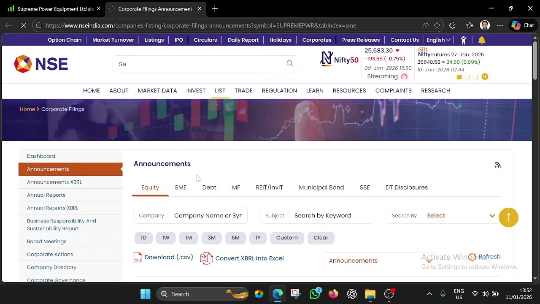This screenshot has width=540, height=304.
Task: Click the Download (.csv) icon link
Action: coord(163,258)
